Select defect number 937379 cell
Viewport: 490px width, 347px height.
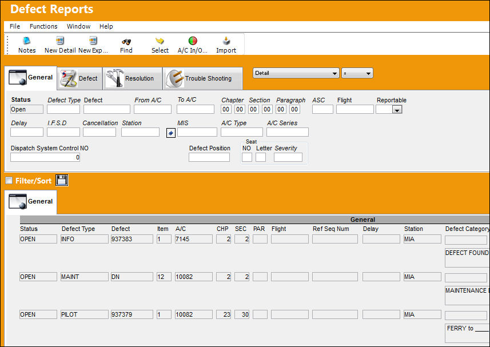tap(132, 314)
